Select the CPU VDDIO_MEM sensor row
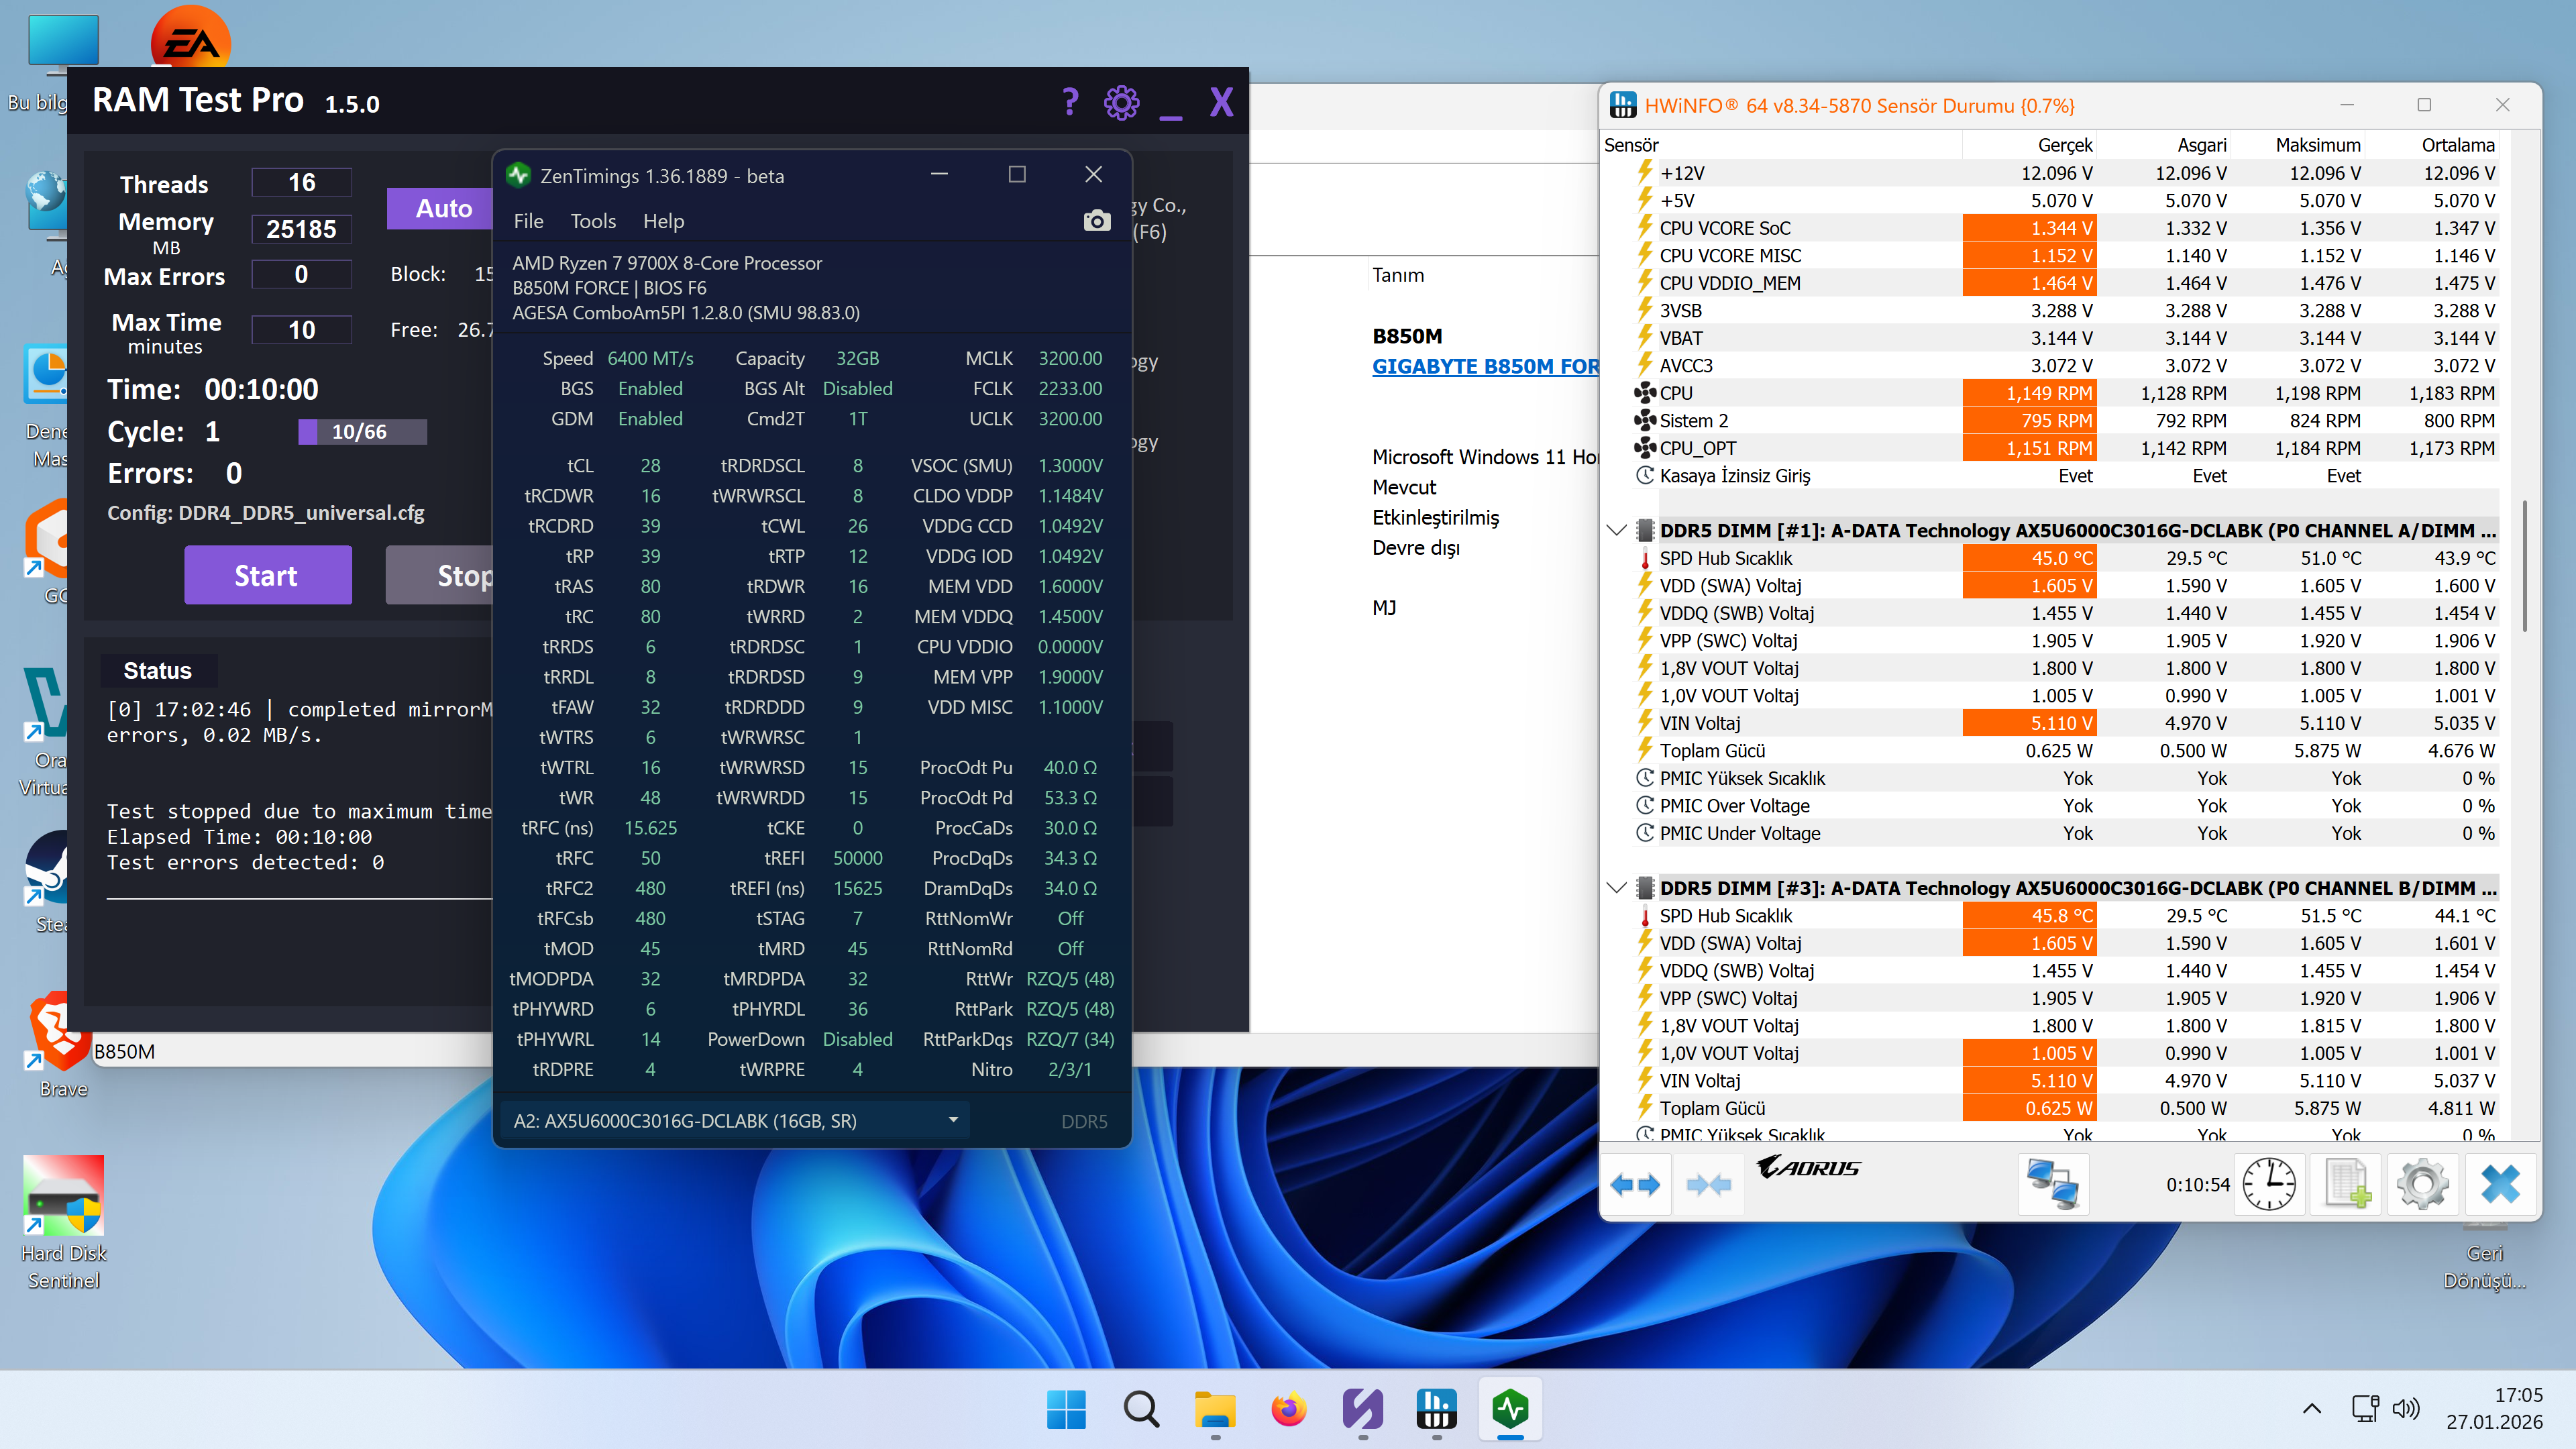This screenshot has width=2576, height=1449. point(2065,283)
